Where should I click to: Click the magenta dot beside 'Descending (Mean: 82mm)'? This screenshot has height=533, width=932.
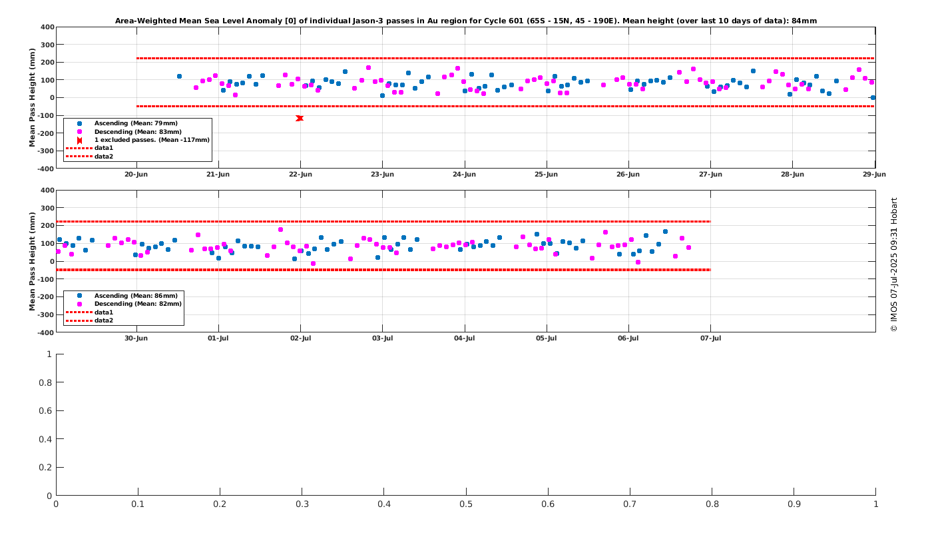point(79,304)
